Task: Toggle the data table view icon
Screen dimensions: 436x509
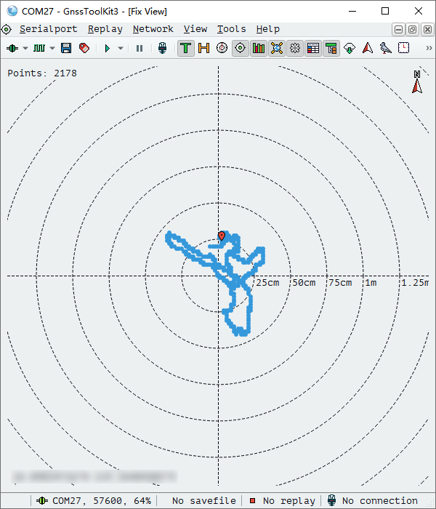Action: [313, 49]
